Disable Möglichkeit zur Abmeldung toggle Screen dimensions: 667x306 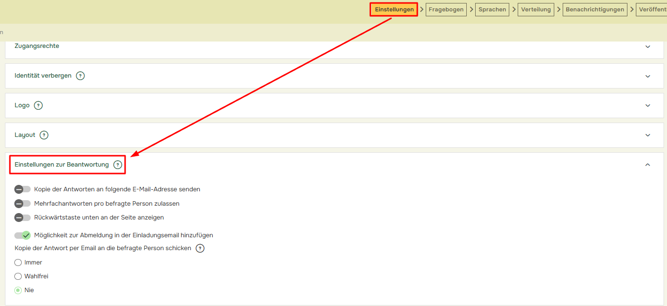(x=22, y=235)
